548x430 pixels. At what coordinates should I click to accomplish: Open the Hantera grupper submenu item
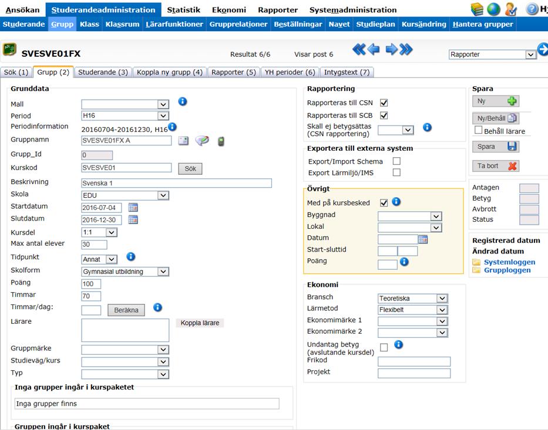tap(483, 24)
